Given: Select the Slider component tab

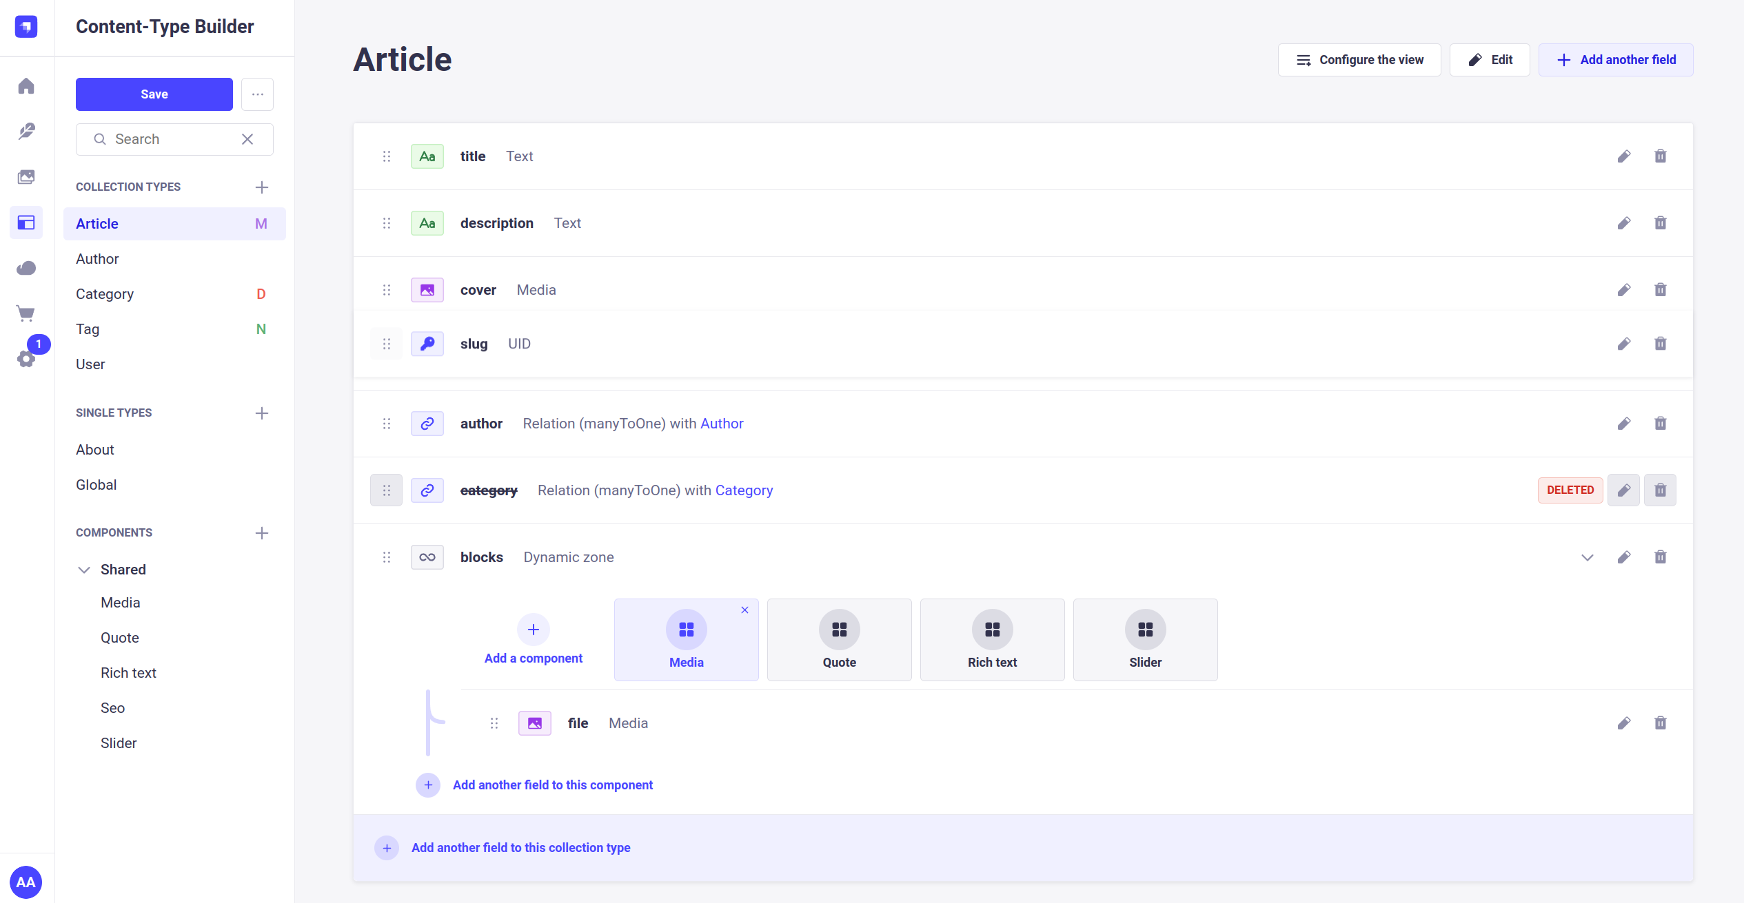Looking at the screenshot, I should coord(1145,640).
